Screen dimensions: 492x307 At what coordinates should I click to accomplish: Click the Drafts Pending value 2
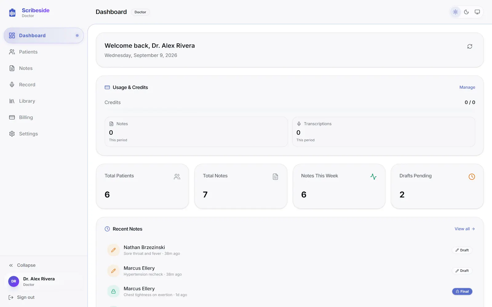(402, 195)
